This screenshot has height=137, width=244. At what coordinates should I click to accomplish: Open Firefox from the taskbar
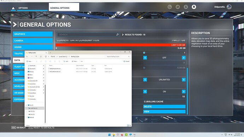(122, 135)
